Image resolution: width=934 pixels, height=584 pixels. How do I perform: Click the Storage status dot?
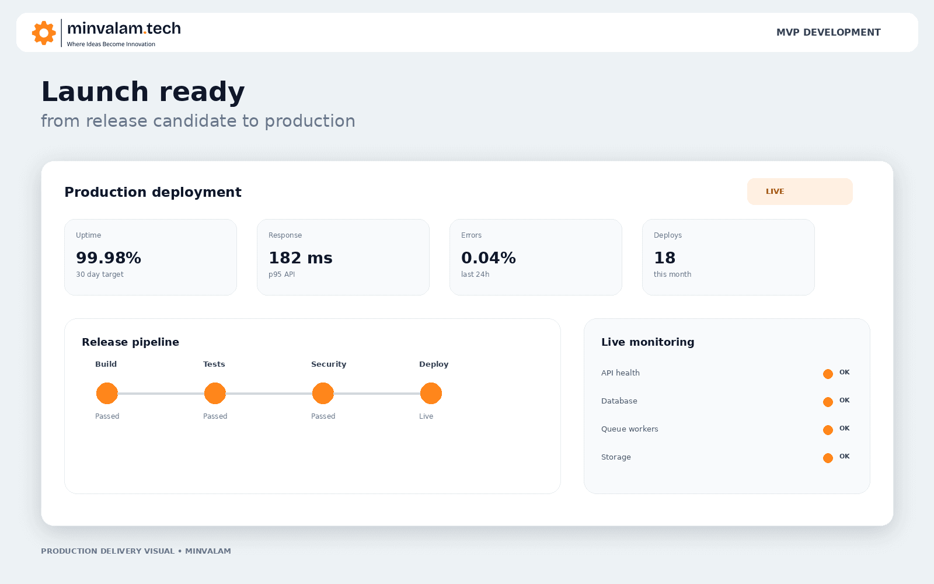coord(828,458)
